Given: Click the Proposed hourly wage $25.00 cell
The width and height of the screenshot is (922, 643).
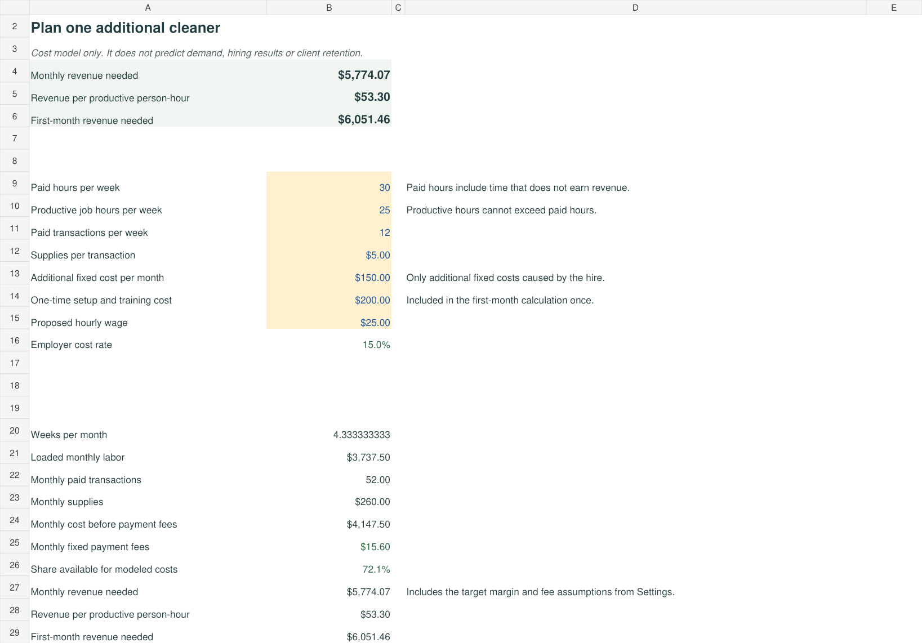Looking at the screenshot, I should click(329, 318).
